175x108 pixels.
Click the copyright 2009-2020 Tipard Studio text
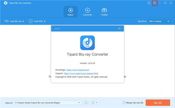click(81, 77)
